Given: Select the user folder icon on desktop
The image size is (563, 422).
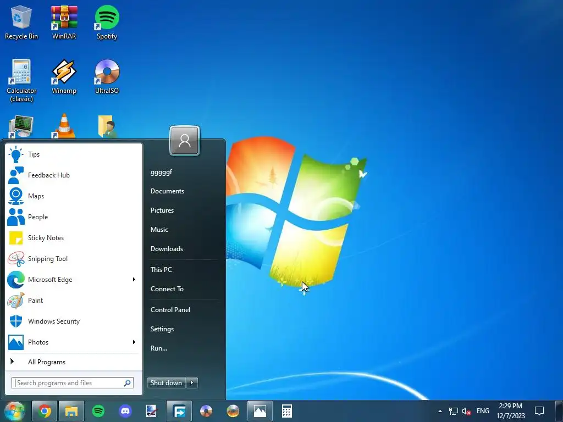Looking at the screenshot, I should point(107,126).
